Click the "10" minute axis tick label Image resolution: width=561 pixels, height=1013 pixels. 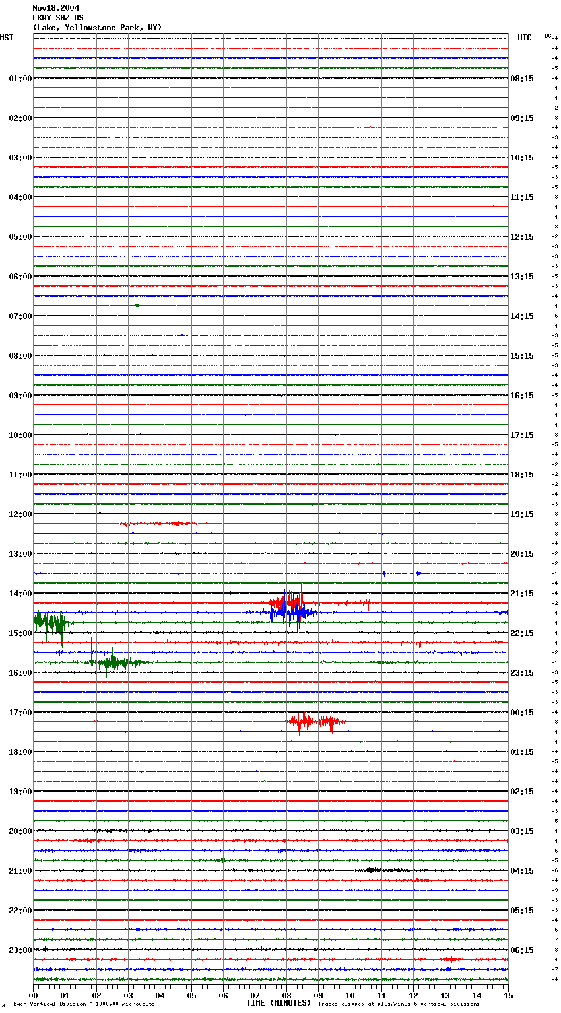pyautogui.click(x=350, y=995)
